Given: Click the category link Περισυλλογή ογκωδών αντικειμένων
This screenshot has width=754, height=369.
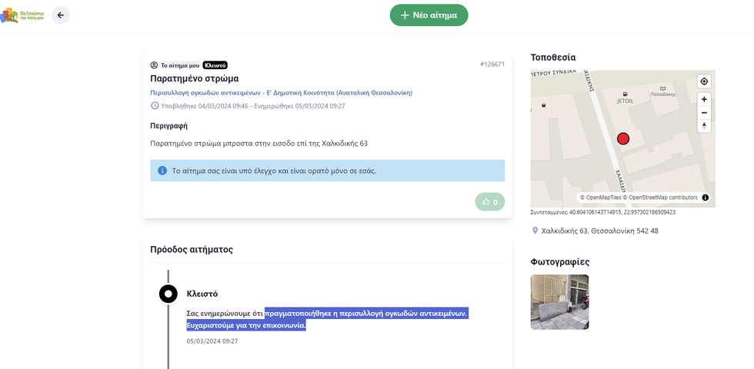Looking at the screenshot, I should (x=282, y=93).
